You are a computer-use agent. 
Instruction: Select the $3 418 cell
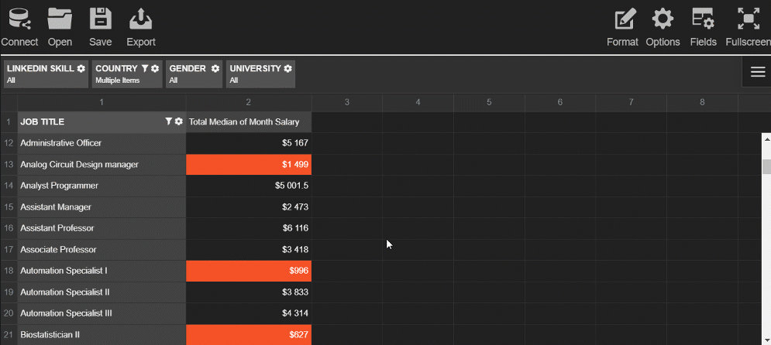(x=249, y=250)
